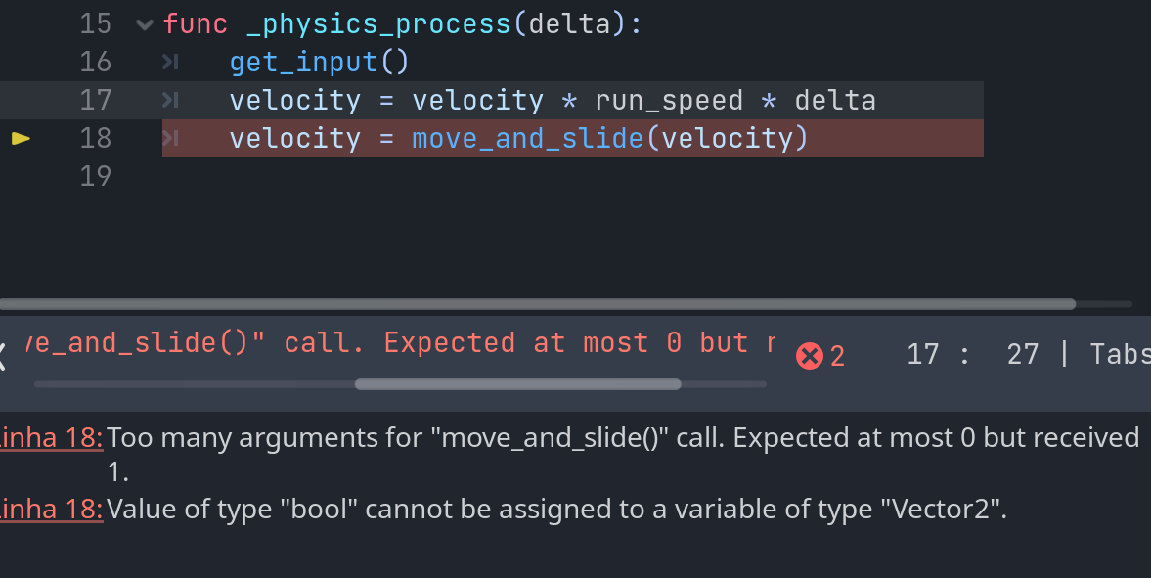The width and height of the screenshot is (1151, 578).
Task: Toggle a breakpoint on line number 16
Action: click(x=96, y=62)
